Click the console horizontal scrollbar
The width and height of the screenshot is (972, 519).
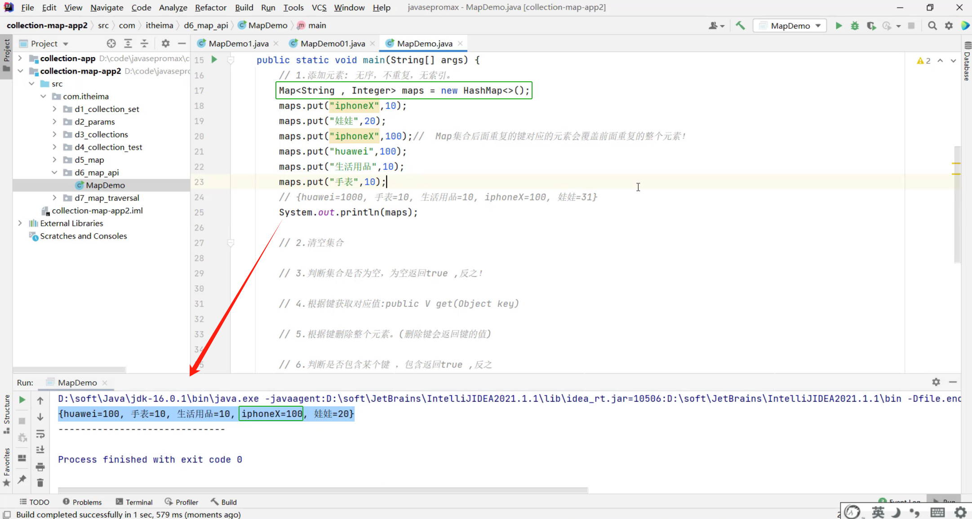point(323,490)
